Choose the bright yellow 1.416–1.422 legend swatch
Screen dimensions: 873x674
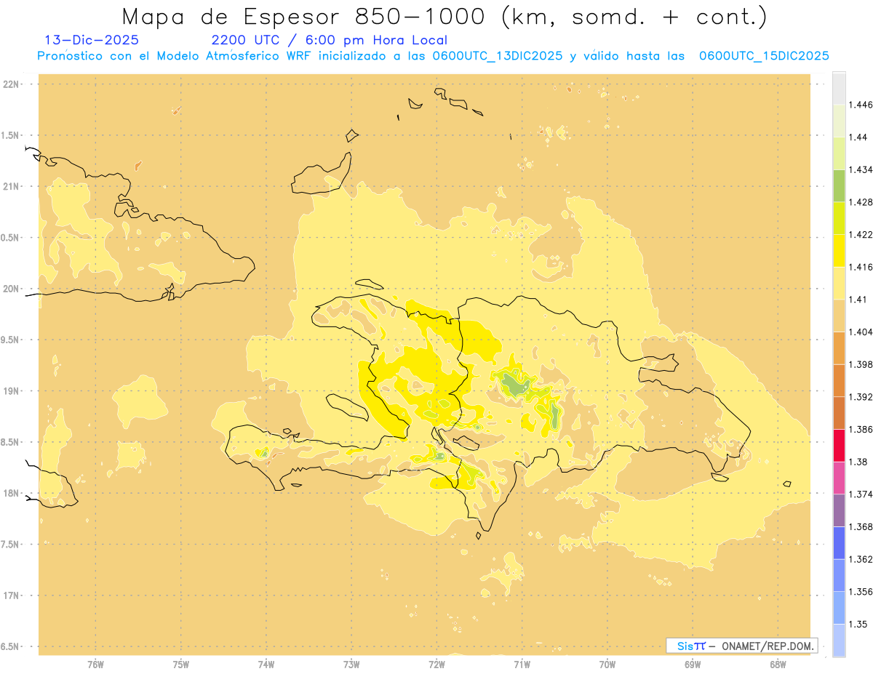click(x=839, y=250)
